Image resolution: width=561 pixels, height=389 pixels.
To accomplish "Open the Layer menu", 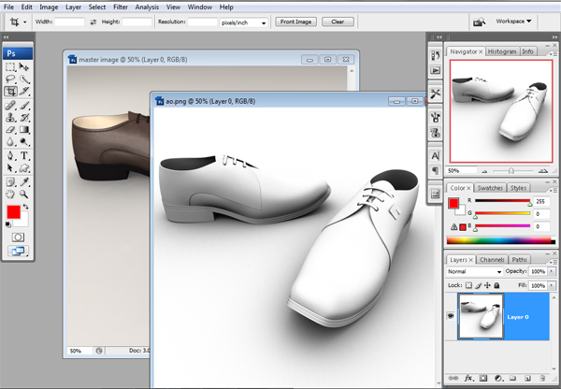I will click(x=73, y=7).
